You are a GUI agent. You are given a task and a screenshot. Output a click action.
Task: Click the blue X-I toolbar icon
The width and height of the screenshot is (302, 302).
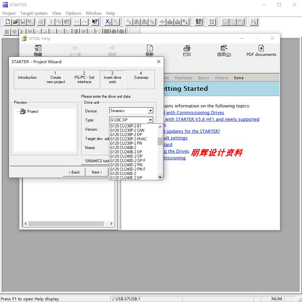[x=108, y=22]
